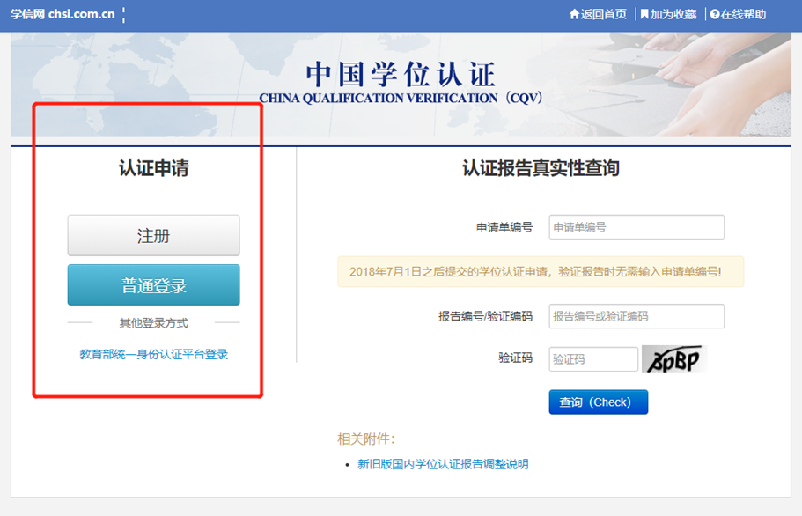Click into the 报告编号或验证编码 text box
Image resolution: width=802 pixels, height=516 pixels.
[x=636, y=316]
